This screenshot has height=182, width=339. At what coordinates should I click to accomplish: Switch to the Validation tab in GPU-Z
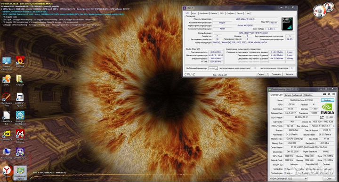[x=308, y=95]
